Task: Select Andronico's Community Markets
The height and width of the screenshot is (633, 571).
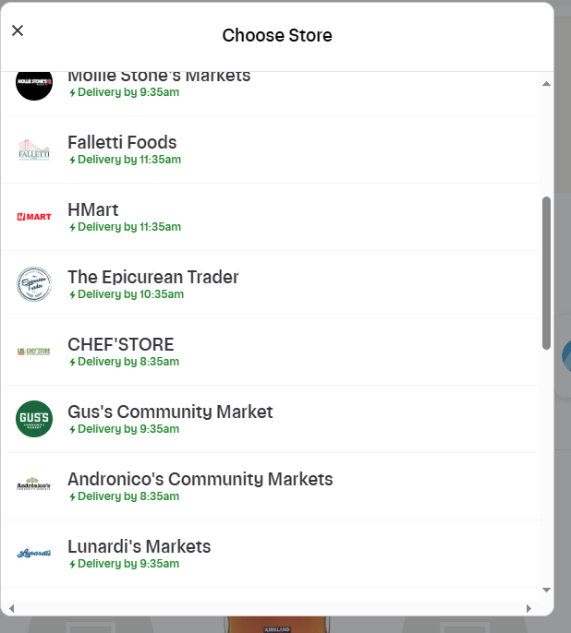Action: pos(200,480)
